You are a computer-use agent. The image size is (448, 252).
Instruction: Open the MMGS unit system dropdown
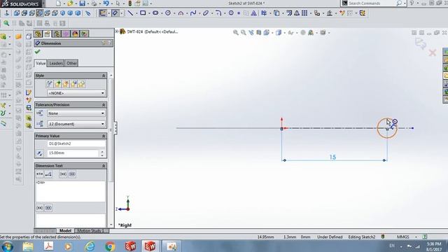tap(416, 237)
